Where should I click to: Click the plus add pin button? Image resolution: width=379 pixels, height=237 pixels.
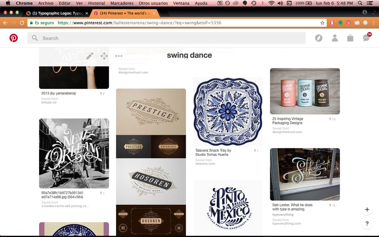[367, 209]
